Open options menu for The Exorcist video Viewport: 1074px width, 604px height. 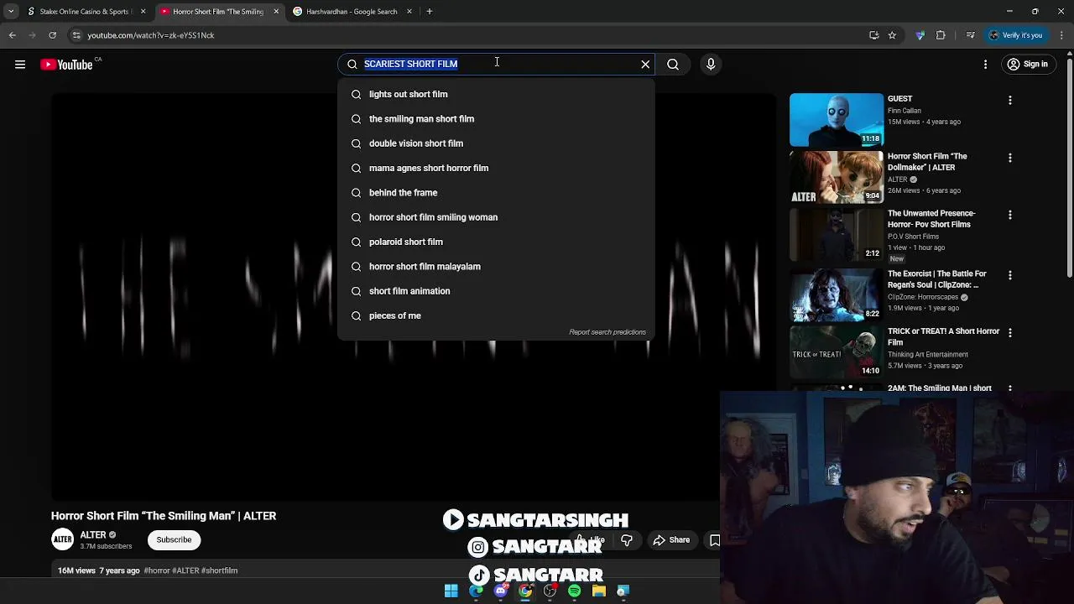1010,275
